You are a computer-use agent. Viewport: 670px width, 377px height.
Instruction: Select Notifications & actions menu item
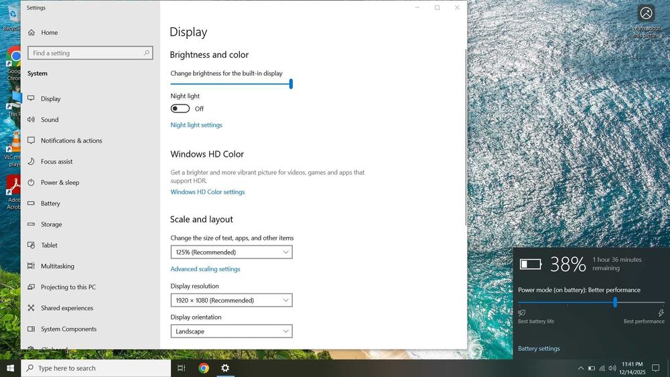click(x=72, y=141)
